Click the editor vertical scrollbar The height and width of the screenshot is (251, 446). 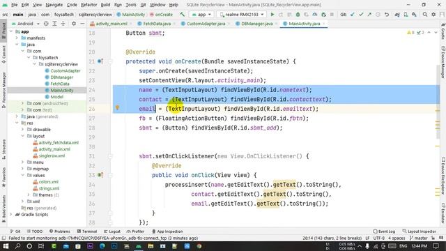(x=438, y=102)
